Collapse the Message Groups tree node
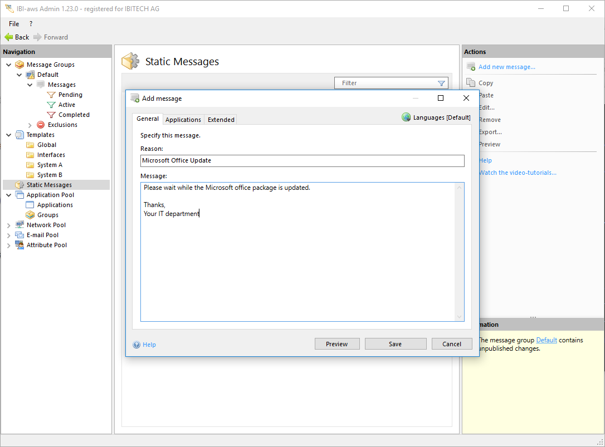Image resolution: width=605 pixels, height=447 pixels. pyautogui.click(x=8, y=65)
